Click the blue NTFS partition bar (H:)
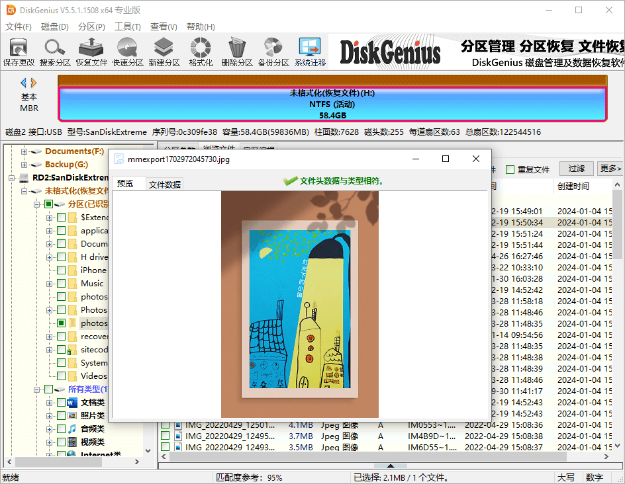Screen dimensions: 625x484 point(332,104)
